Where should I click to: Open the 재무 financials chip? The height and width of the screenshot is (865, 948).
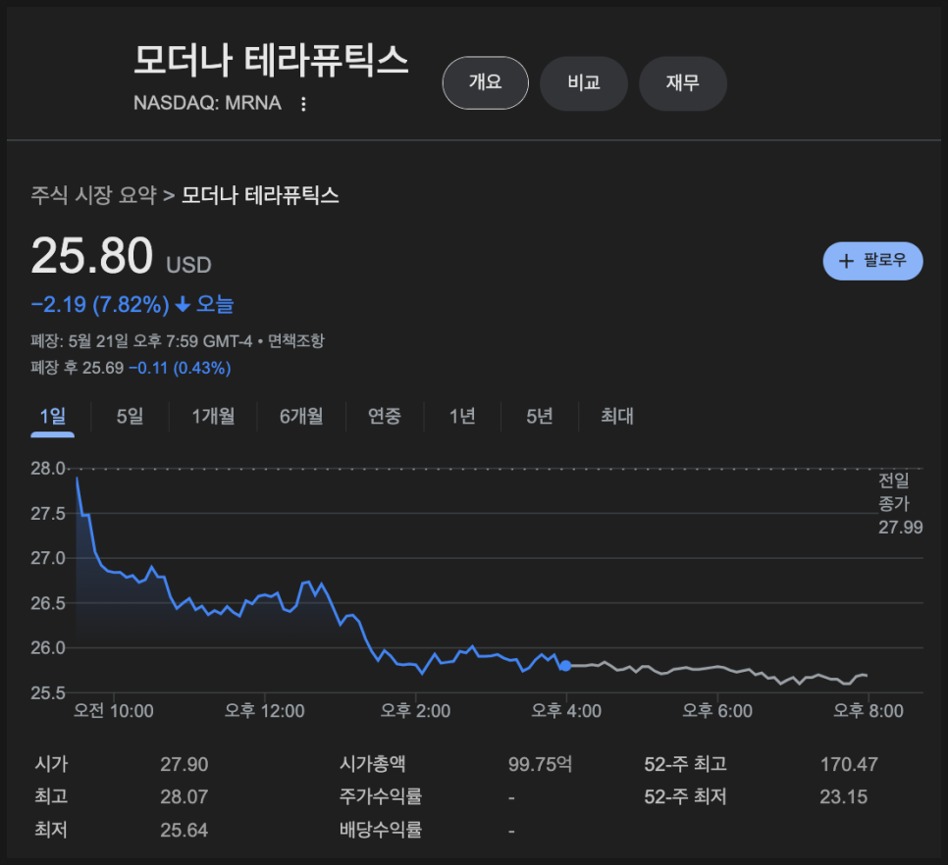click(x=683, y=82)
